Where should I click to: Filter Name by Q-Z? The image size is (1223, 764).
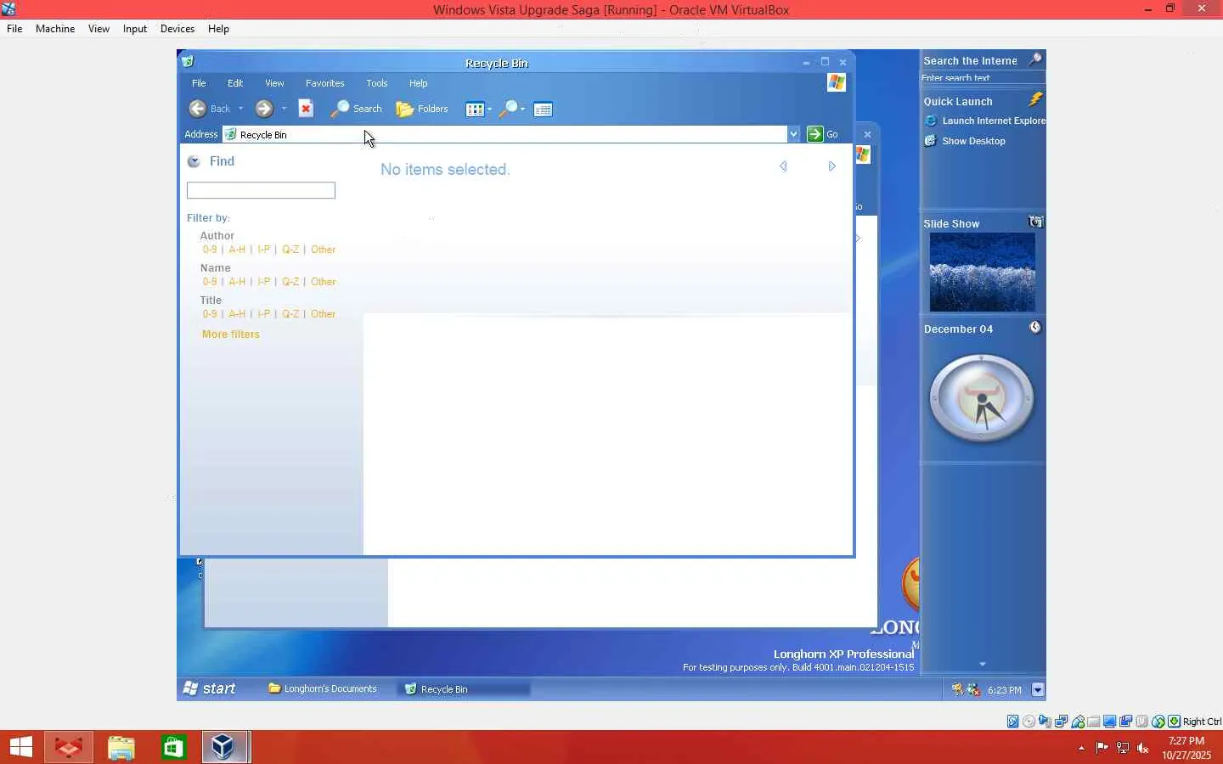pyautogui.click(x=290, y=282)
